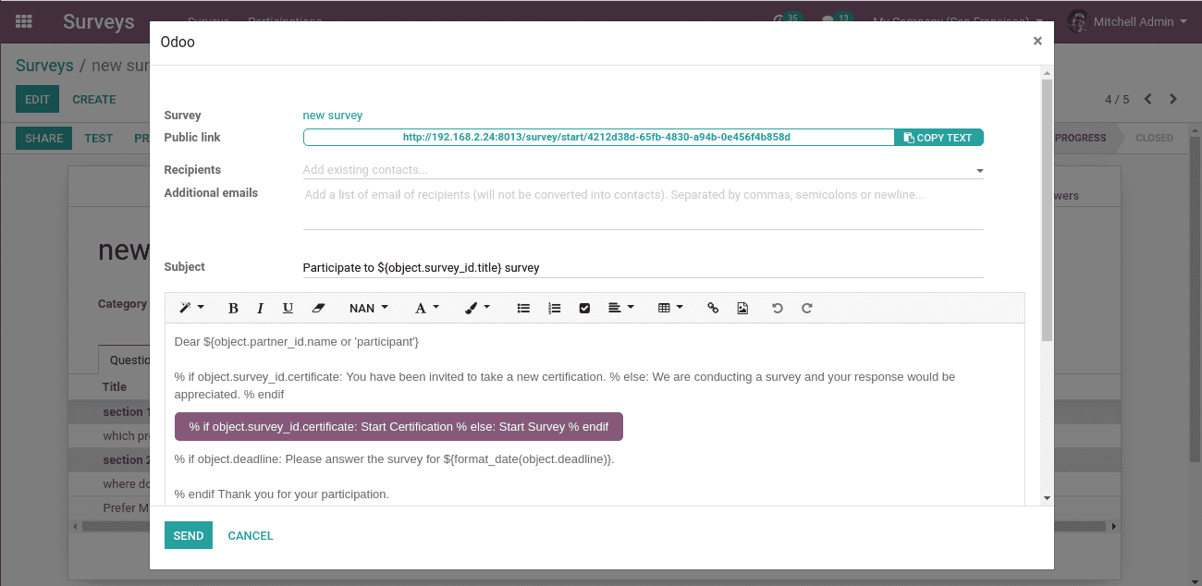The image size is (1202, 586).
Task: Open the highlight brush color dropdown
Action: pos(477,308)
